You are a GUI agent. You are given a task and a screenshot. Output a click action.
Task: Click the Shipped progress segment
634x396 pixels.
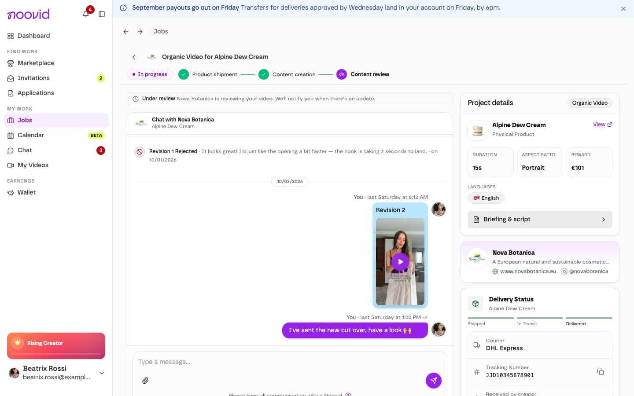[x=490, y=318]
